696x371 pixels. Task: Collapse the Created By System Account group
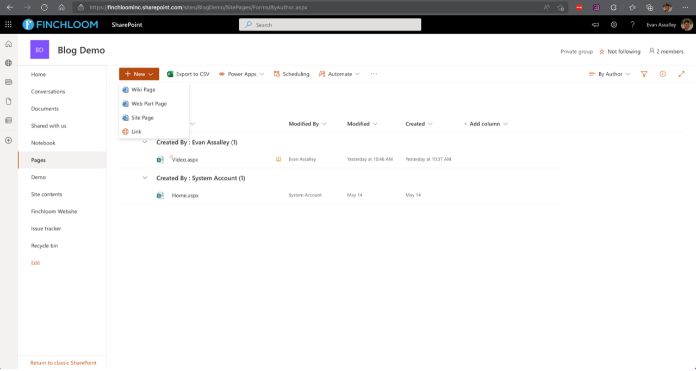click(144, 178)
